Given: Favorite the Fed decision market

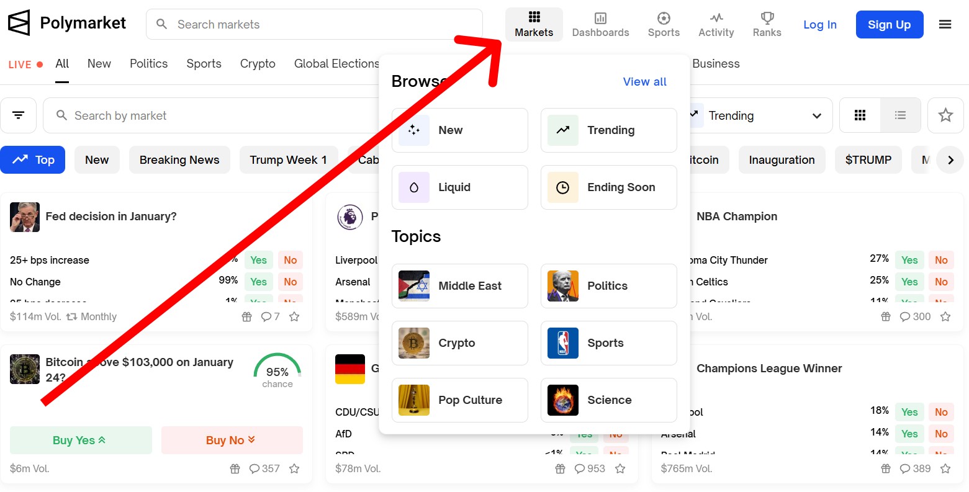Looking at the screenshot, I should [x=294, y=317].
